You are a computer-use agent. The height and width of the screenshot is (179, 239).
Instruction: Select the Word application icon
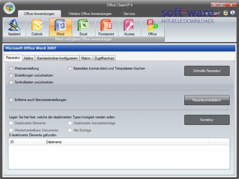point(60,28)
